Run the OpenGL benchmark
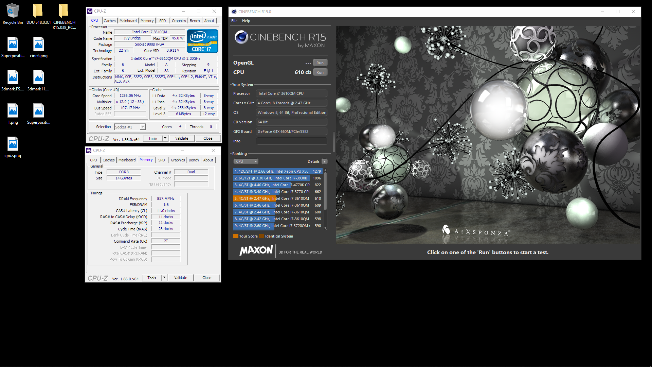Image resolution: width=652 pixels, height=367 pixels. click(x=320, y=63)
